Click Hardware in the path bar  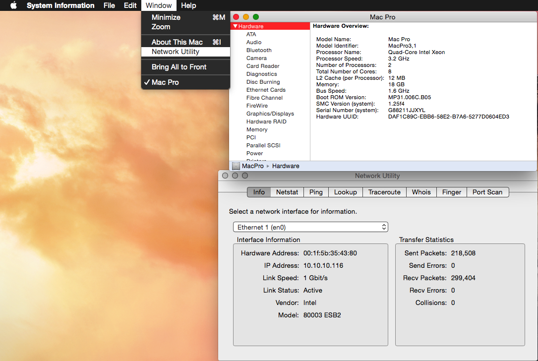point(286,166)
